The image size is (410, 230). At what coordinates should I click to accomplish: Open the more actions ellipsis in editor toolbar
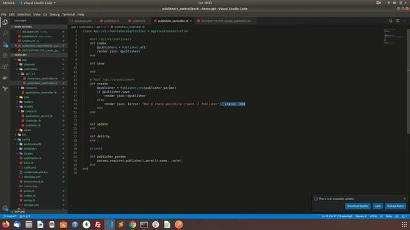click(404, 21)
